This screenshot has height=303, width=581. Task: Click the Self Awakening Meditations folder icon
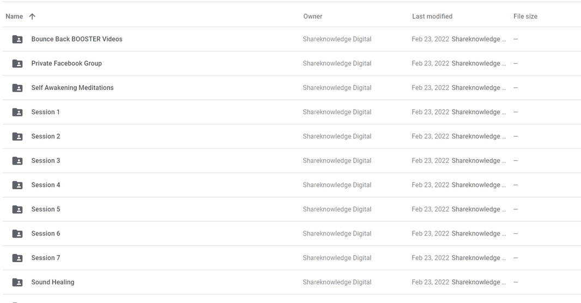point(17,88)
